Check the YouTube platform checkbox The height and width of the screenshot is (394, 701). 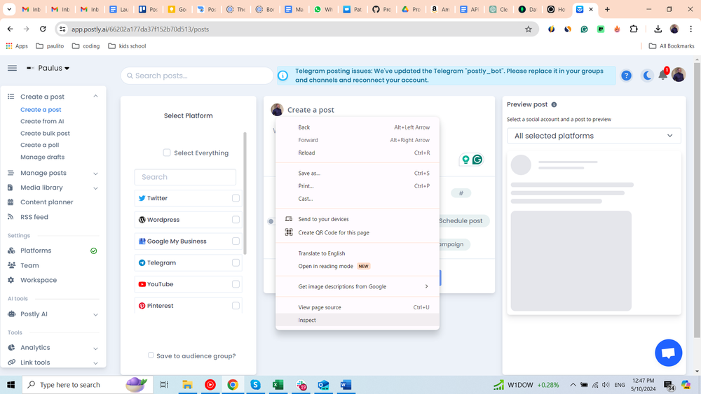[236, 284]
